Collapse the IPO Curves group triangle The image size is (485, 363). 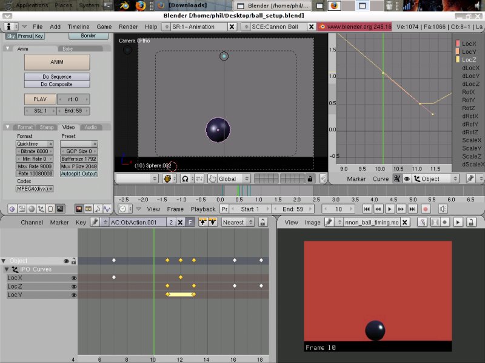(7, 269)
